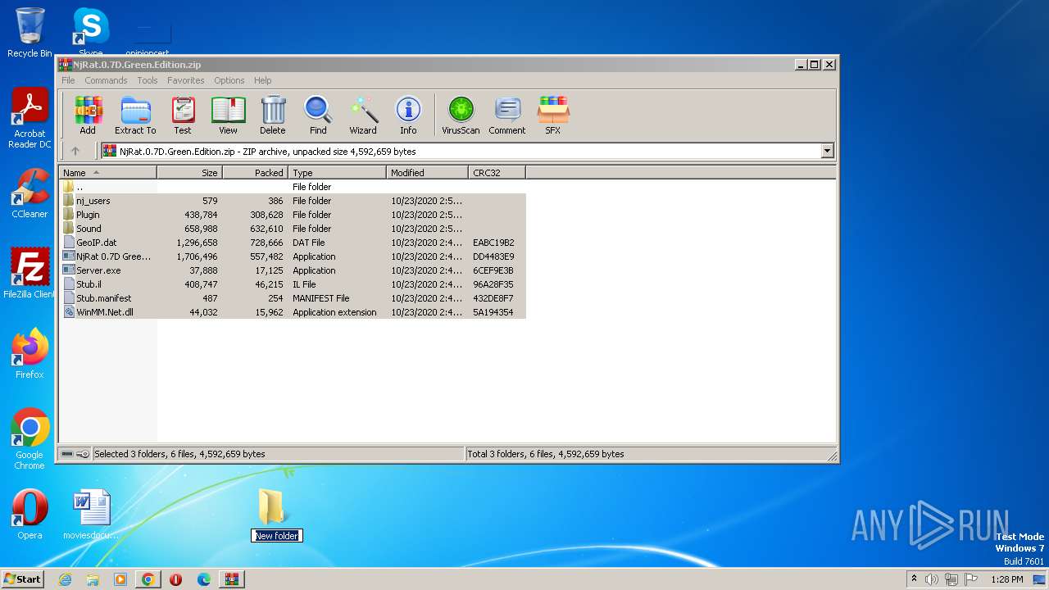The height and width of the screenshot is (590, 1049).
Task: Open the Help menu
Action: (x=262, y=80)
